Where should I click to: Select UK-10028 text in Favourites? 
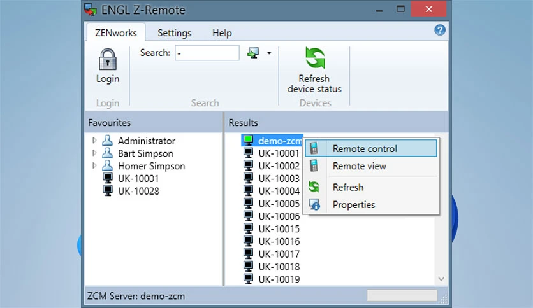point(139,191)
